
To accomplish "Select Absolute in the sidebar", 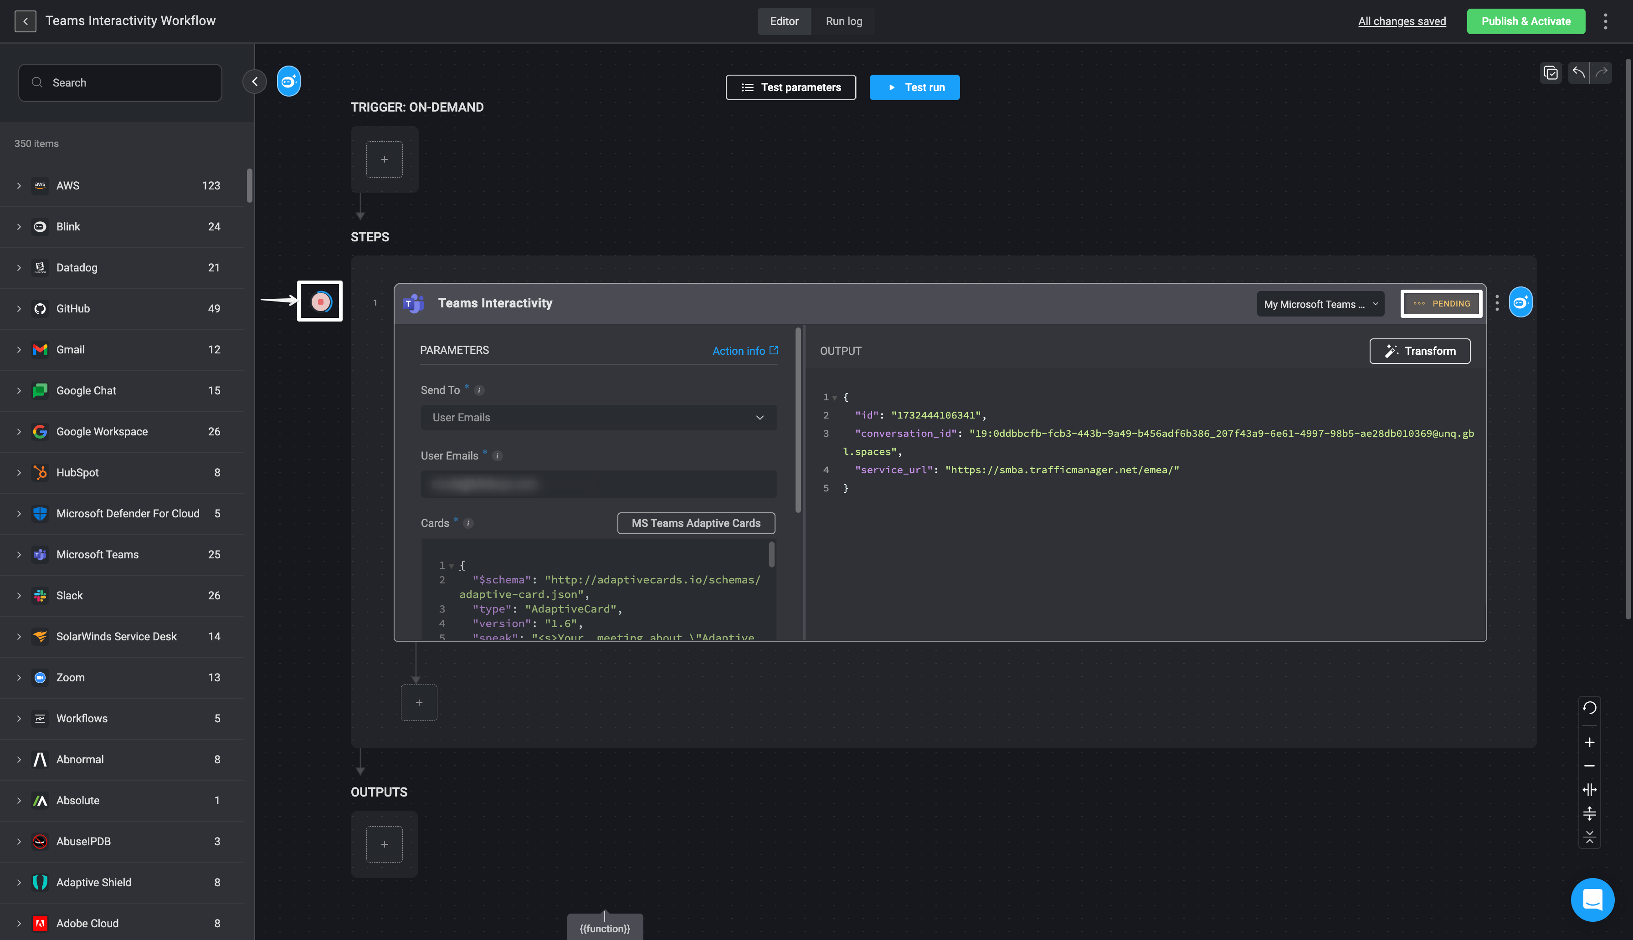I will [122, 801].
